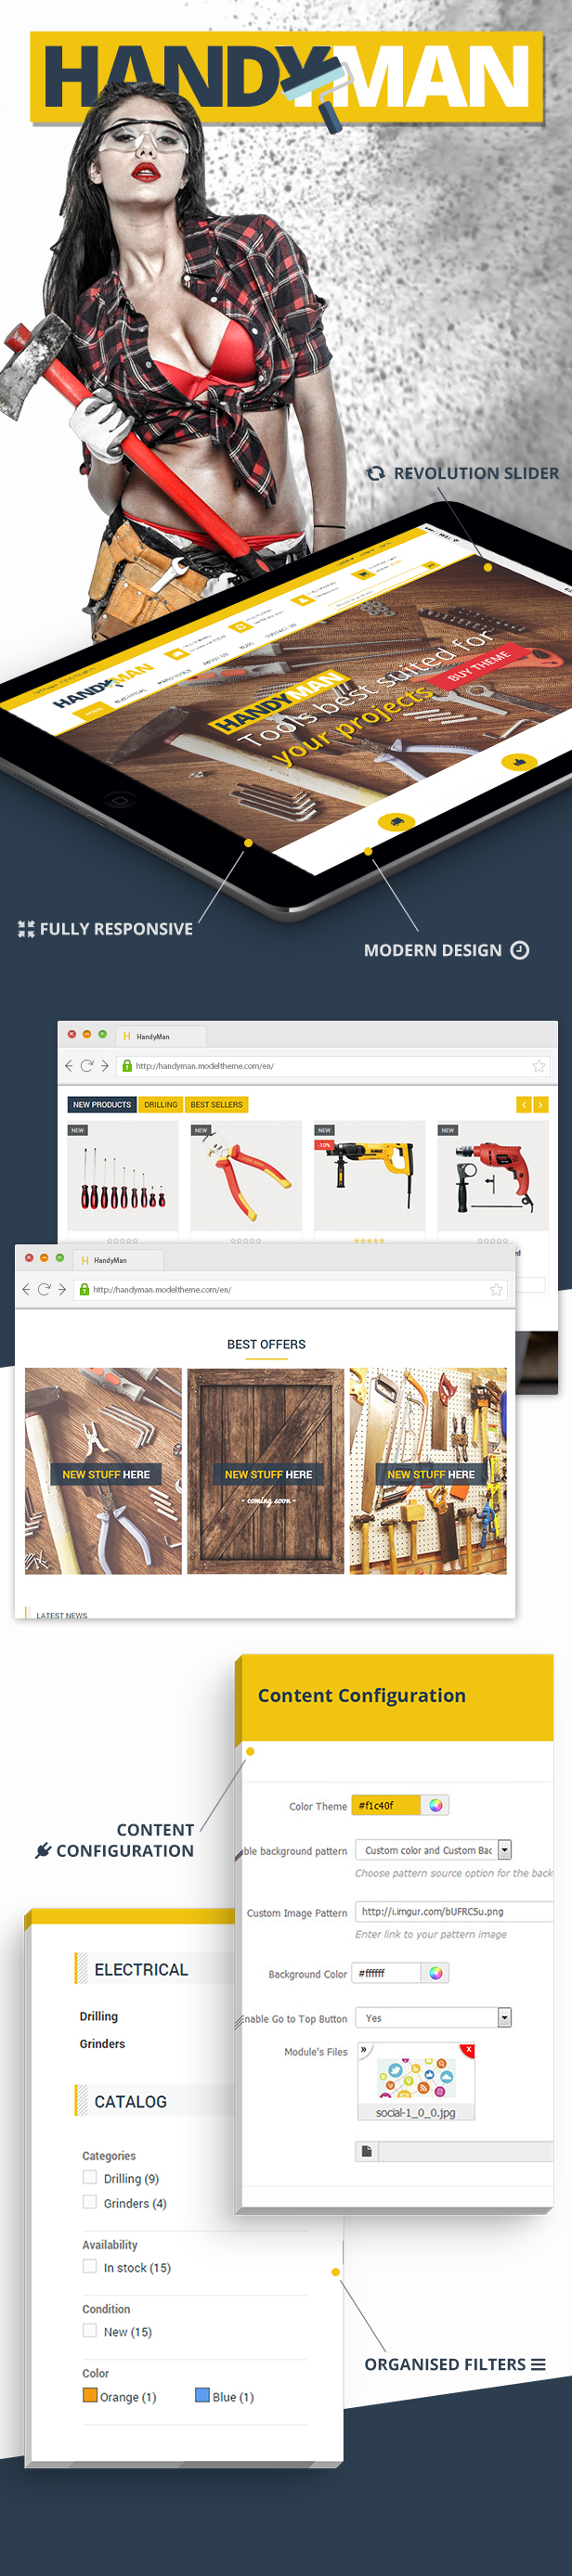Click the padlock icon in the rear browser URL bar

[x=127, y=1066]
